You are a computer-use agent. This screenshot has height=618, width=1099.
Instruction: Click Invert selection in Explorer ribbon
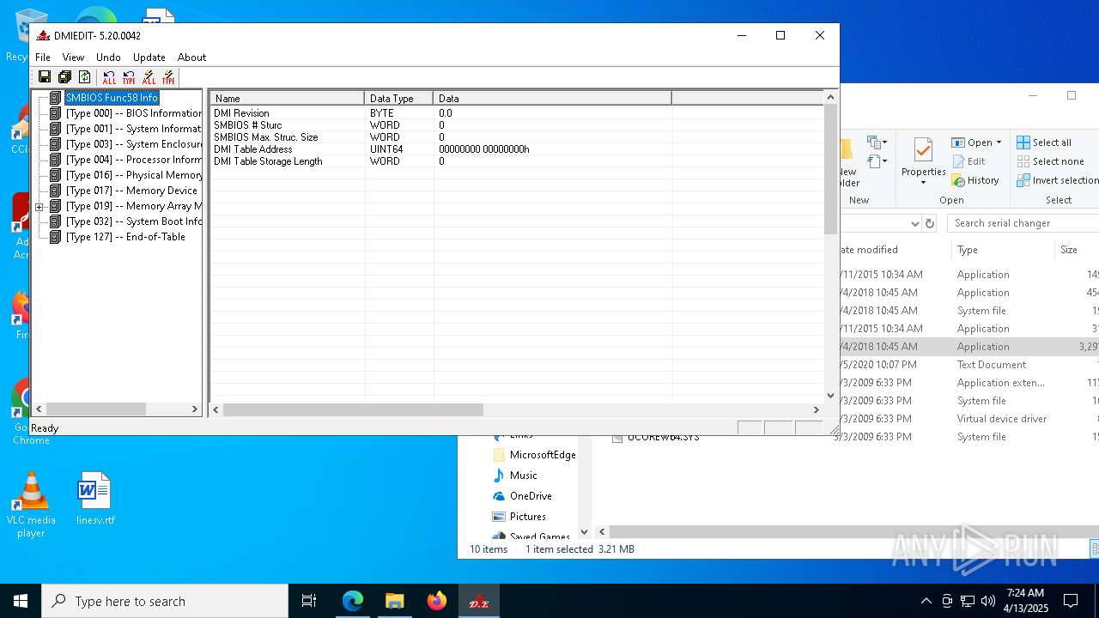click(1058, 180)
